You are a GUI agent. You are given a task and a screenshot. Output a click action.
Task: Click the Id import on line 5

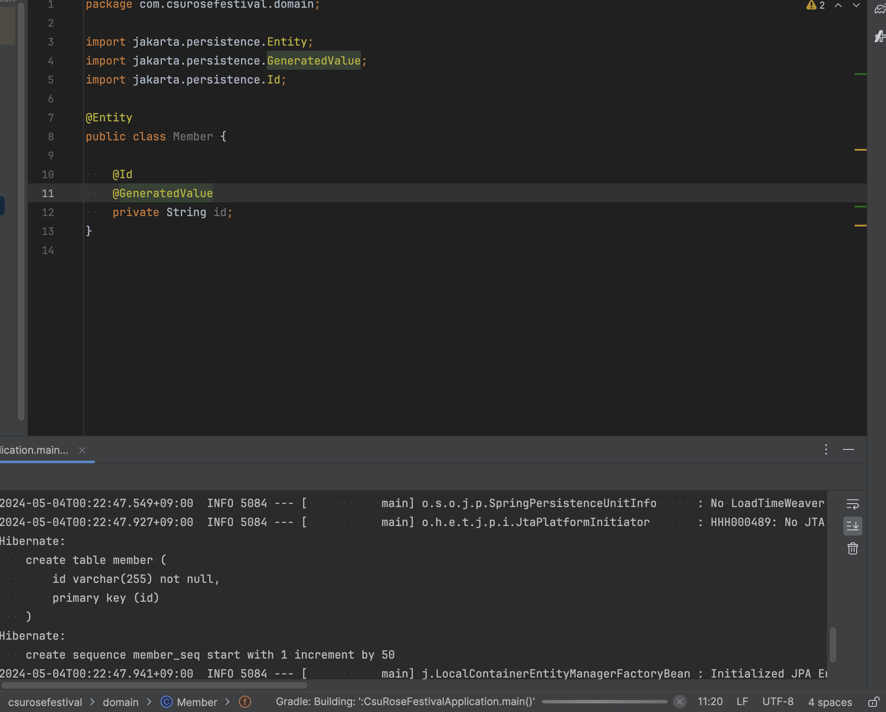pyautogui.click(x=274, y=80)
